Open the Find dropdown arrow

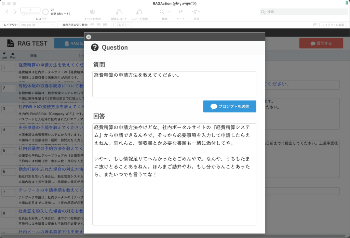pyautogui.click(x=170, y=12)
